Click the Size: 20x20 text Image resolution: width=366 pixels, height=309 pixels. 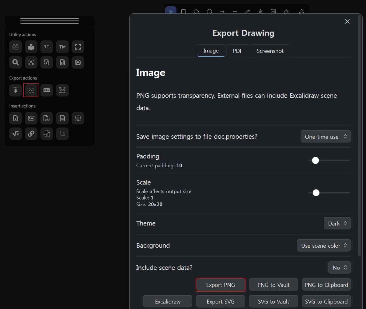149,204
